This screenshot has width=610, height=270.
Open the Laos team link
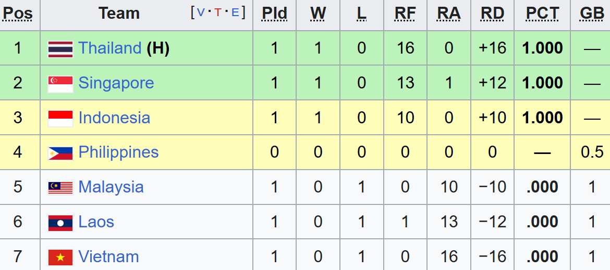click(96, 222)
